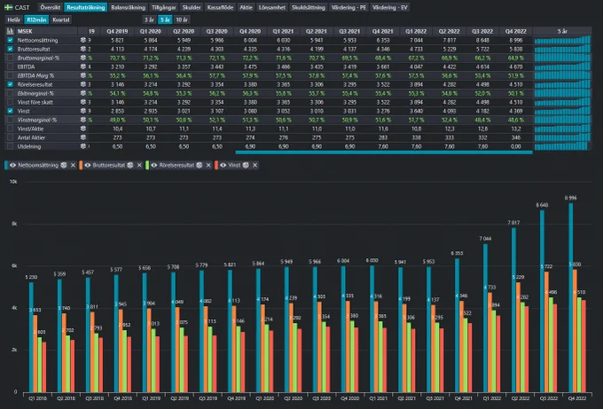Click the settings icon in Nettoomsättning table row

point(83,40)
